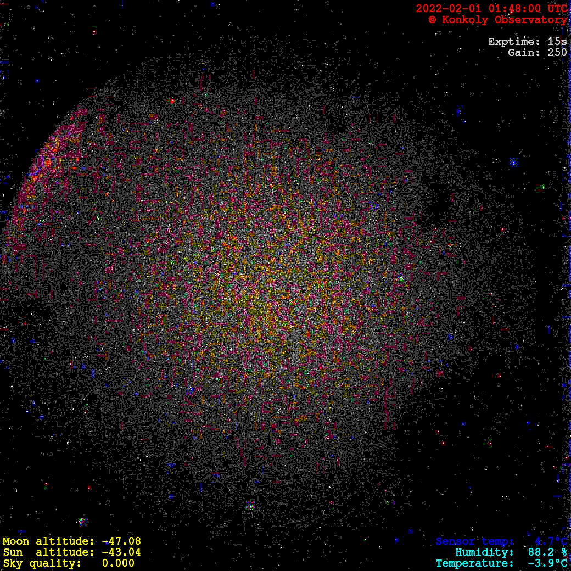Select the Exptime: 15s label
Viewport: 571px width, 571px height.
[x=527, y=42]
